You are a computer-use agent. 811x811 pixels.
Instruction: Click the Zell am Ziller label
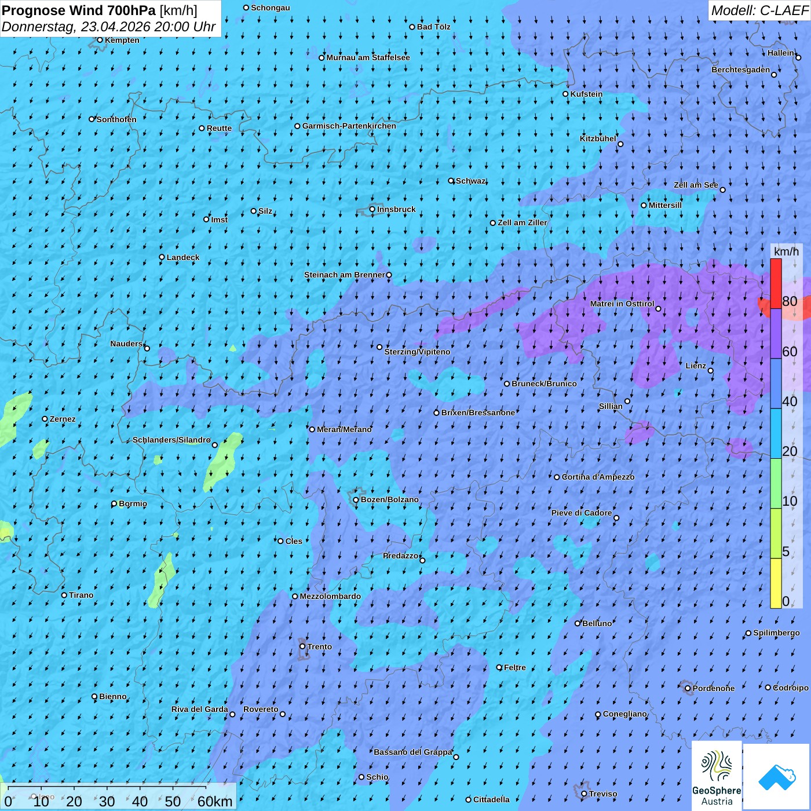(x=522, y=222)
